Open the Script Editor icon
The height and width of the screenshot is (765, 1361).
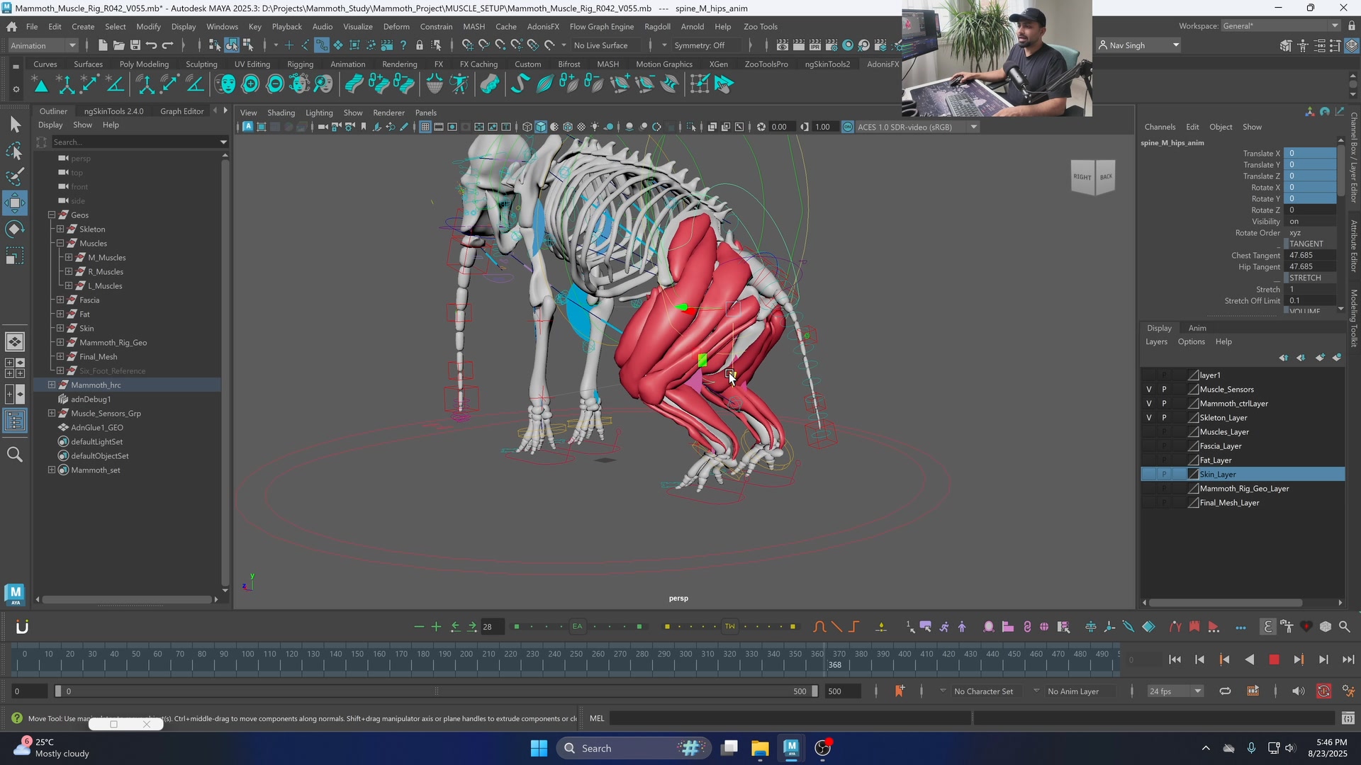(1348, 718)
